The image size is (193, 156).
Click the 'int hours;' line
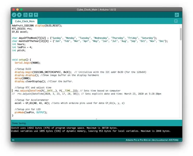pyautogui.click(x=19, y=44)
